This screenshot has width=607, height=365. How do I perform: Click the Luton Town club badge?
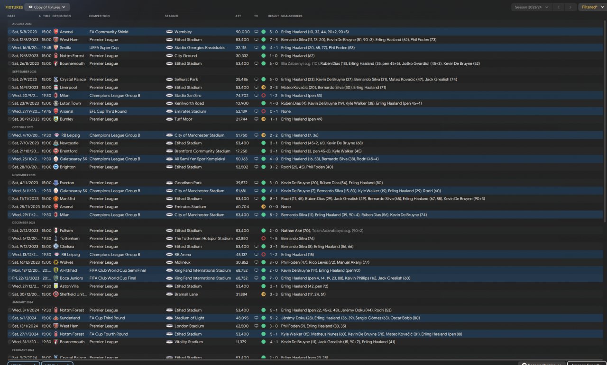click(56, 103)
